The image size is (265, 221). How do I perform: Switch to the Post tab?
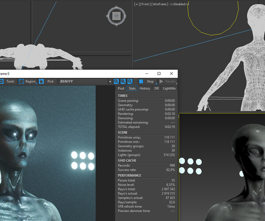pos(121,88)
